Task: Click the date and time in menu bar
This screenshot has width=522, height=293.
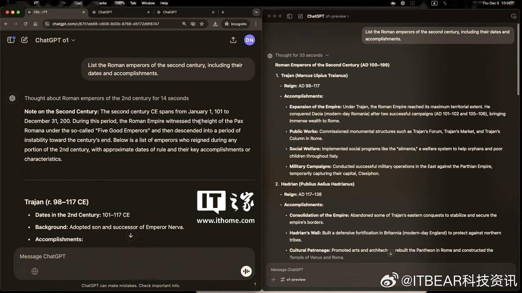Action: 496,3
